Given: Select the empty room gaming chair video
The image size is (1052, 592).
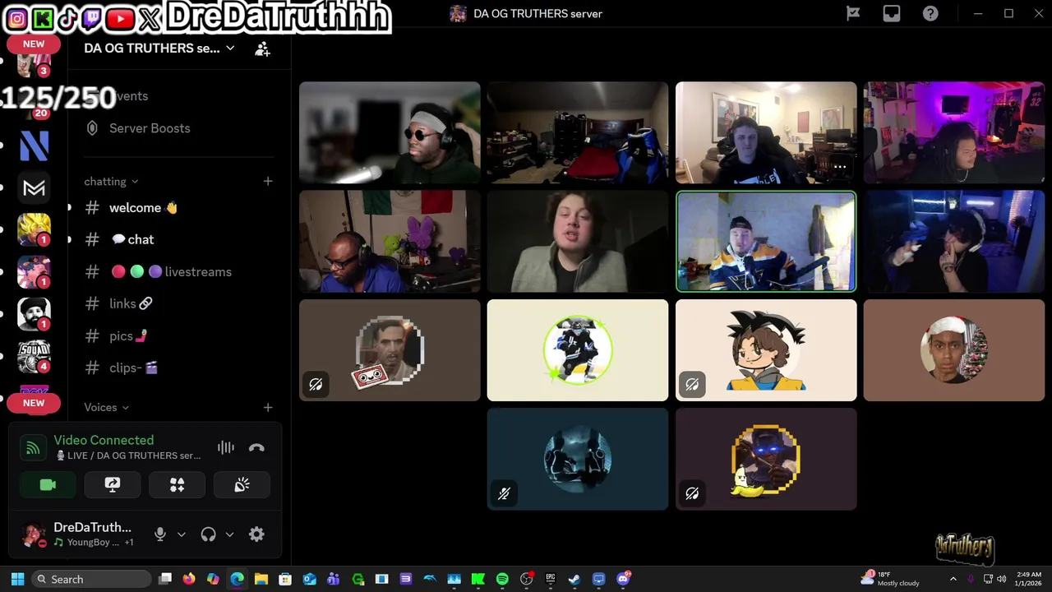Looking at the screenshot, I should pos(578,132).
